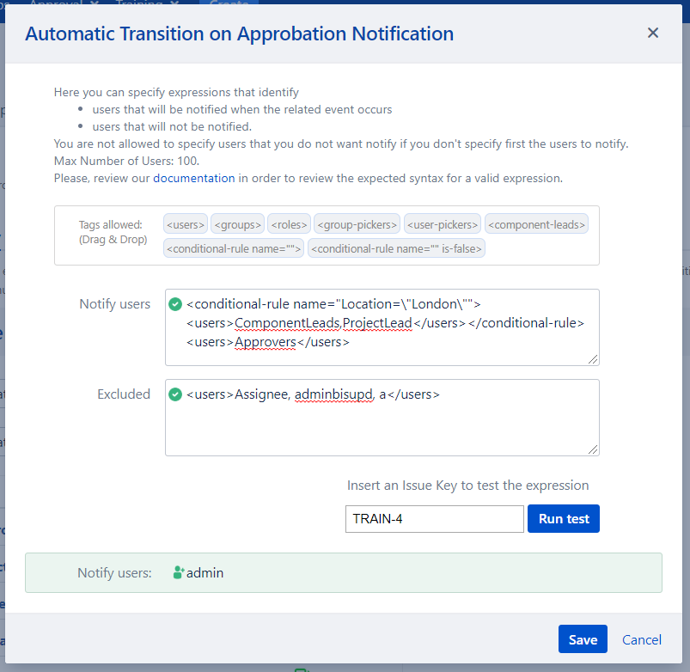Select the <groups> tag chip
Screen dimensions: 690x672
237,225
